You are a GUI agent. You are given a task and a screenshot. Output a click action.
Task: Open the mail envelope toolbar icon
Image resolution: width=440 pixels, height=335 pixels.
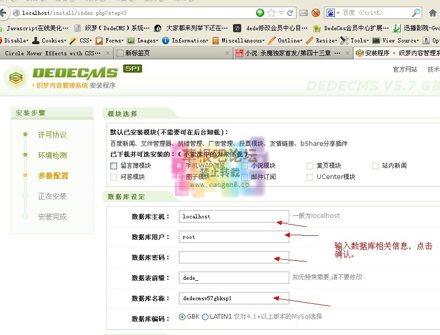click(304, 13)
